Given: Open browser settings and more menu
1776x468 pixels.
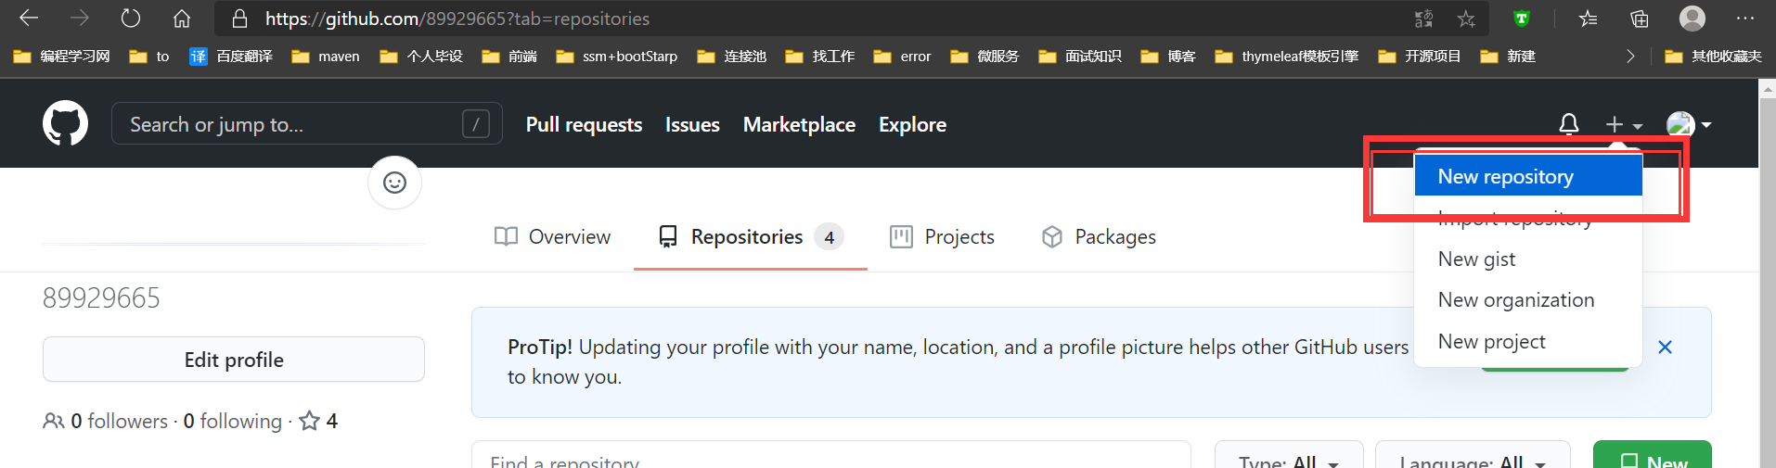Looking at the screenshot, I should (x=1745, y=19).
